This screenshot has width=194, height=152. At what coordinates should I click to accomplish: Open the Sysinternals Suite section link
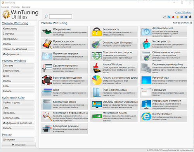(13, 98)
